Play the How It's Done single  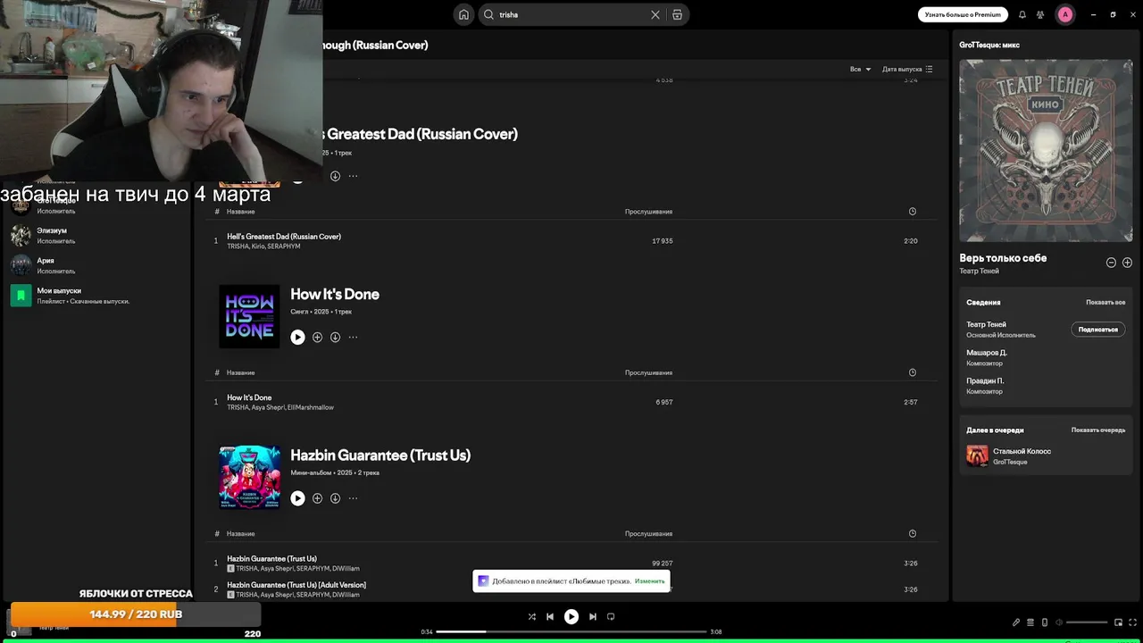click(x=297, y=337)
